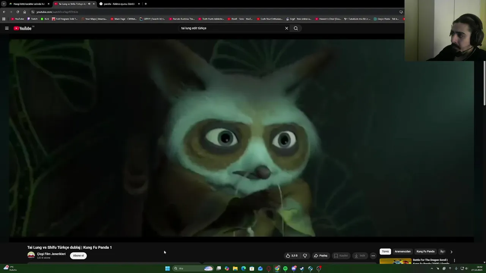This screenshot has height=273, width=486.
Task: Open a new browser tab
Action: [146, 4]
